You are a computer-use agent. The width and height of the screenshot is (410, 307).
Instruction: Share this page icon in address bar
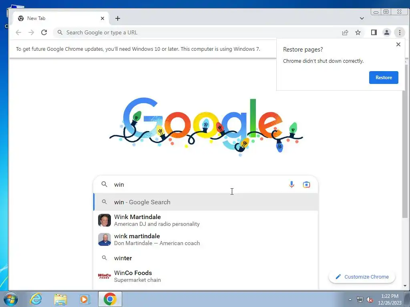click(x=345, y=32)
